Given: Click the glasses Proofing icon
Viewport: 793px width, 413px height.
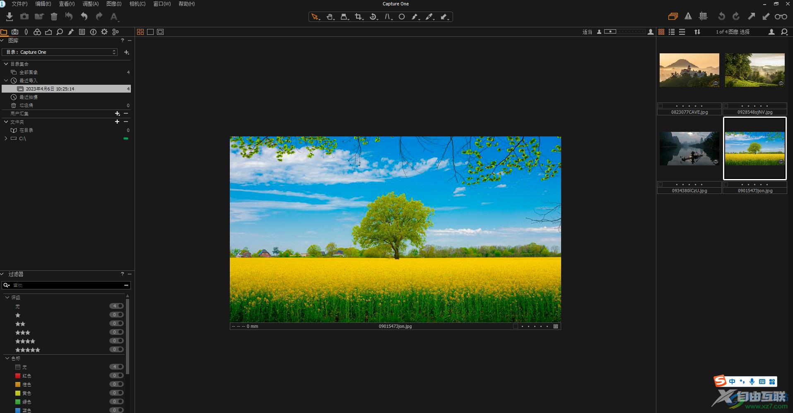Looking at the screenshot, I should click(781, 17).
